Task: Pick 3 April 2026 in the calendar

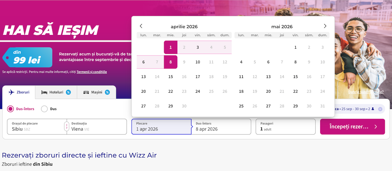Action: click(198, 47)
